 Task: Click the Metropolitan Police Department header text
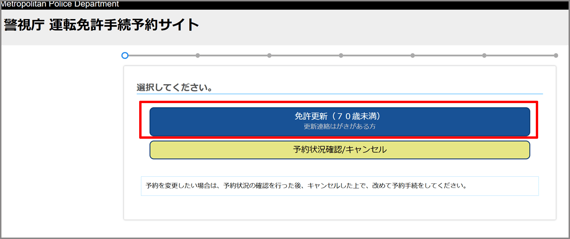60,4
